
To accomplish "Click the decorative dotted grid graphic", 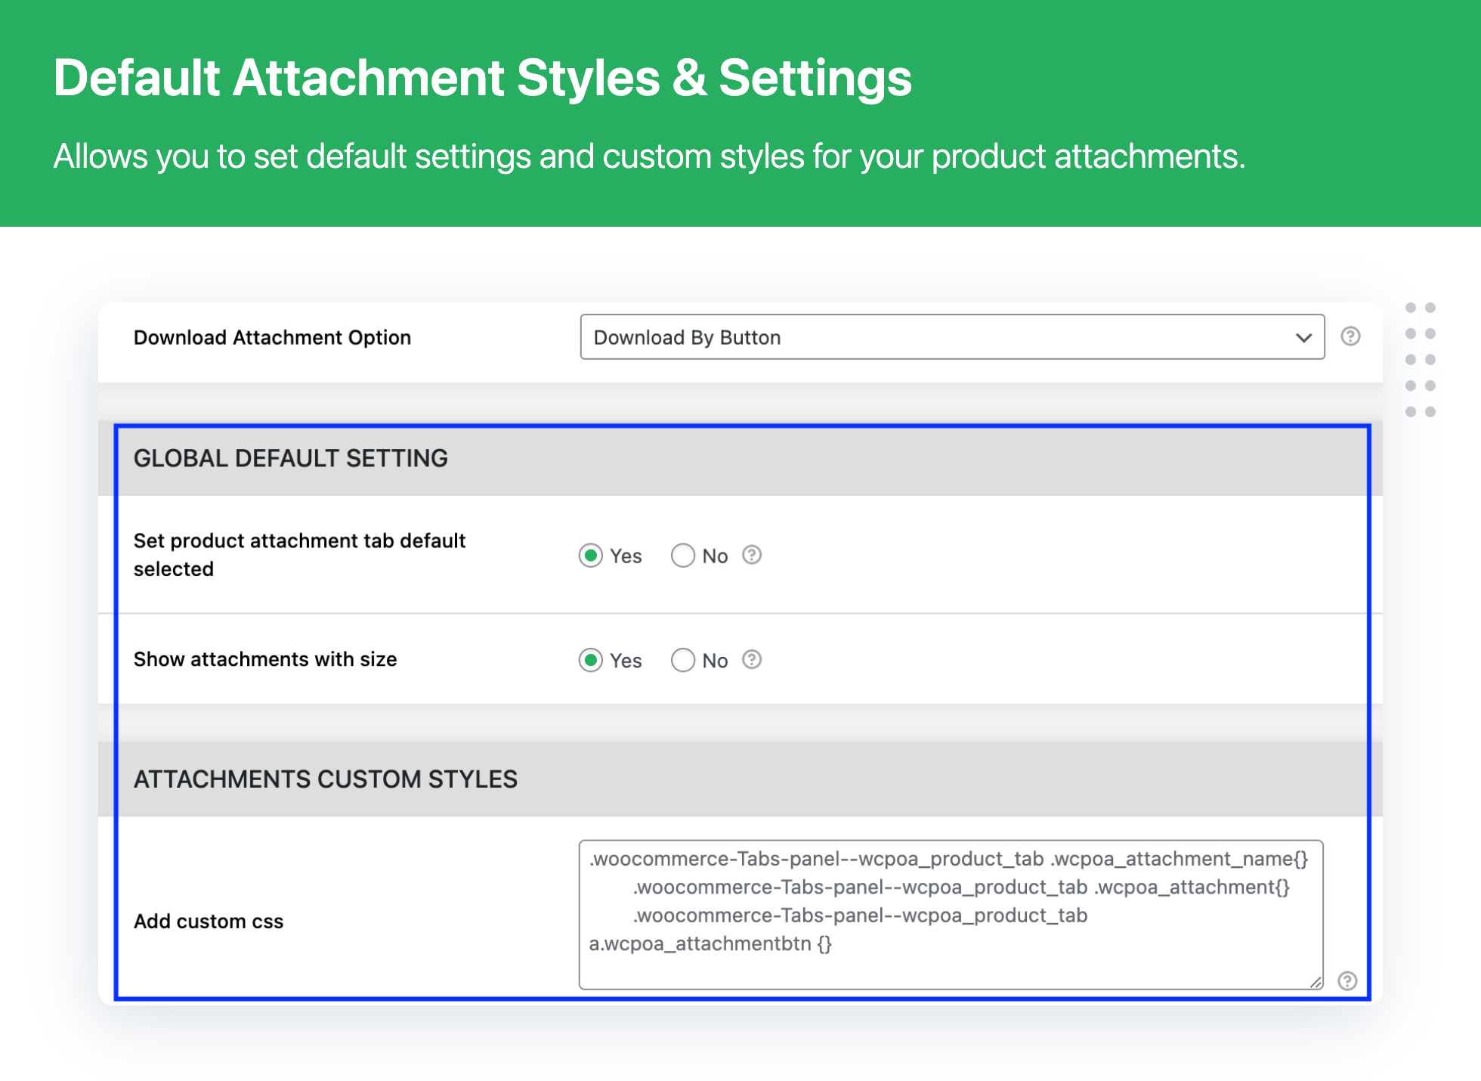I will tap(1420, 360).
